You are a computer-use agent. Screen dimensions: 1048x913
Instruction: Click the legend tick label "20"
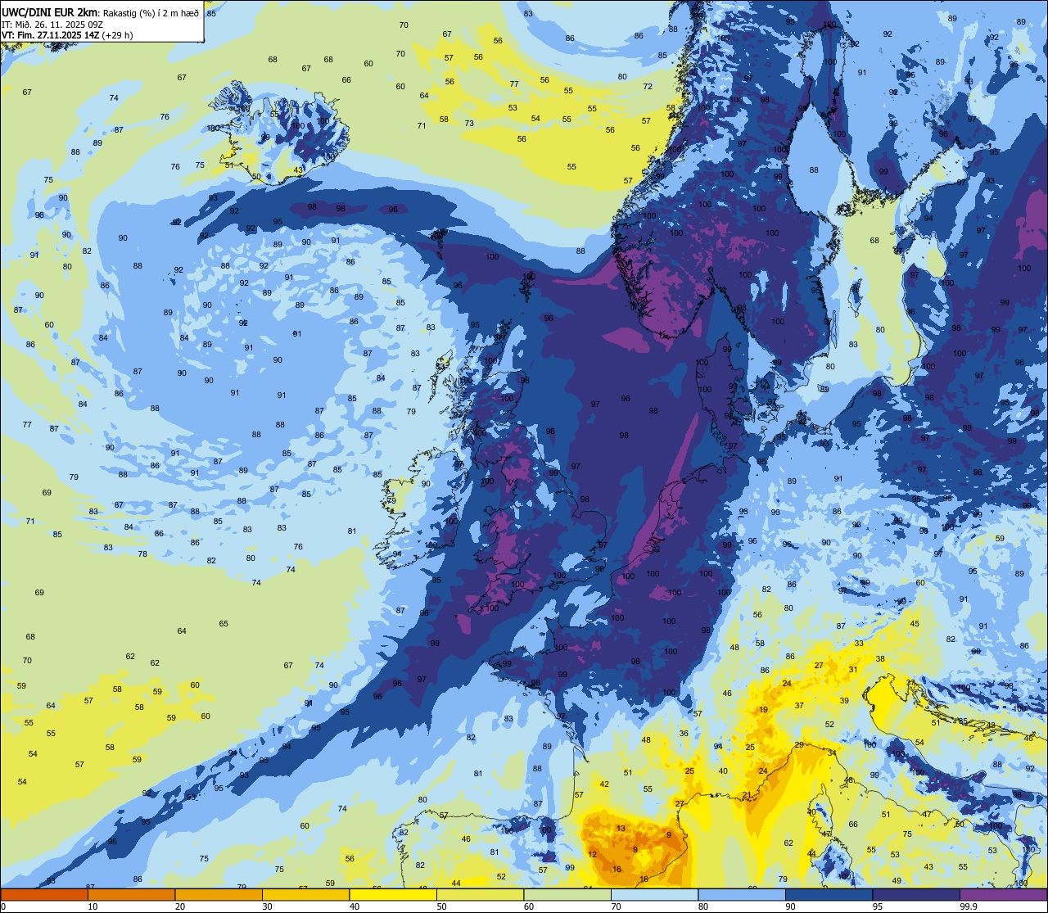(180, 906)
